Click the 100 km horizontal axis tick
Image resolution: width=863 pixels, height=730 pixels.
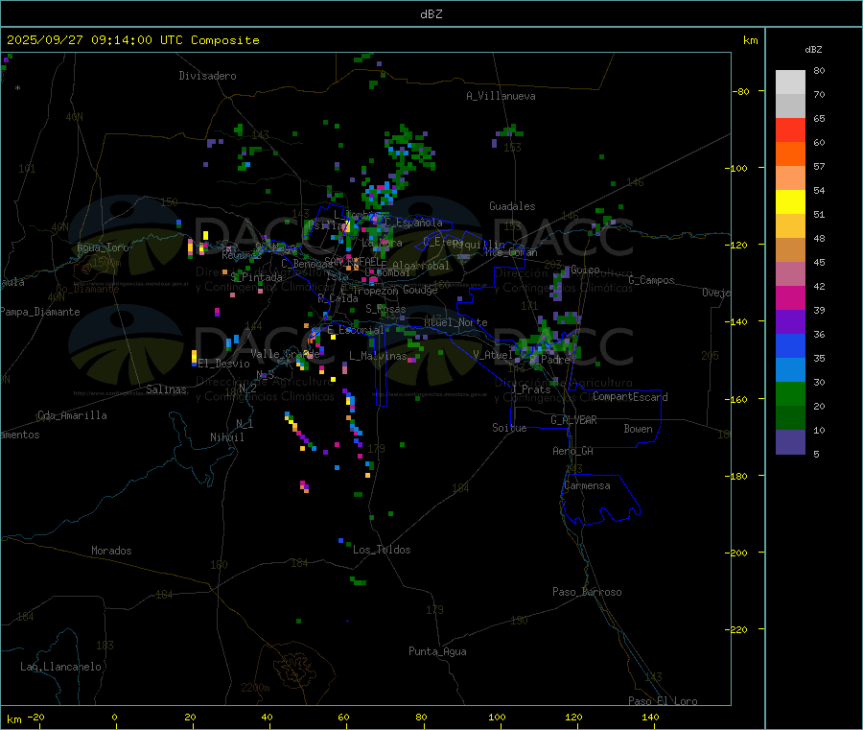pyautogui.click(x=497, y=717)
